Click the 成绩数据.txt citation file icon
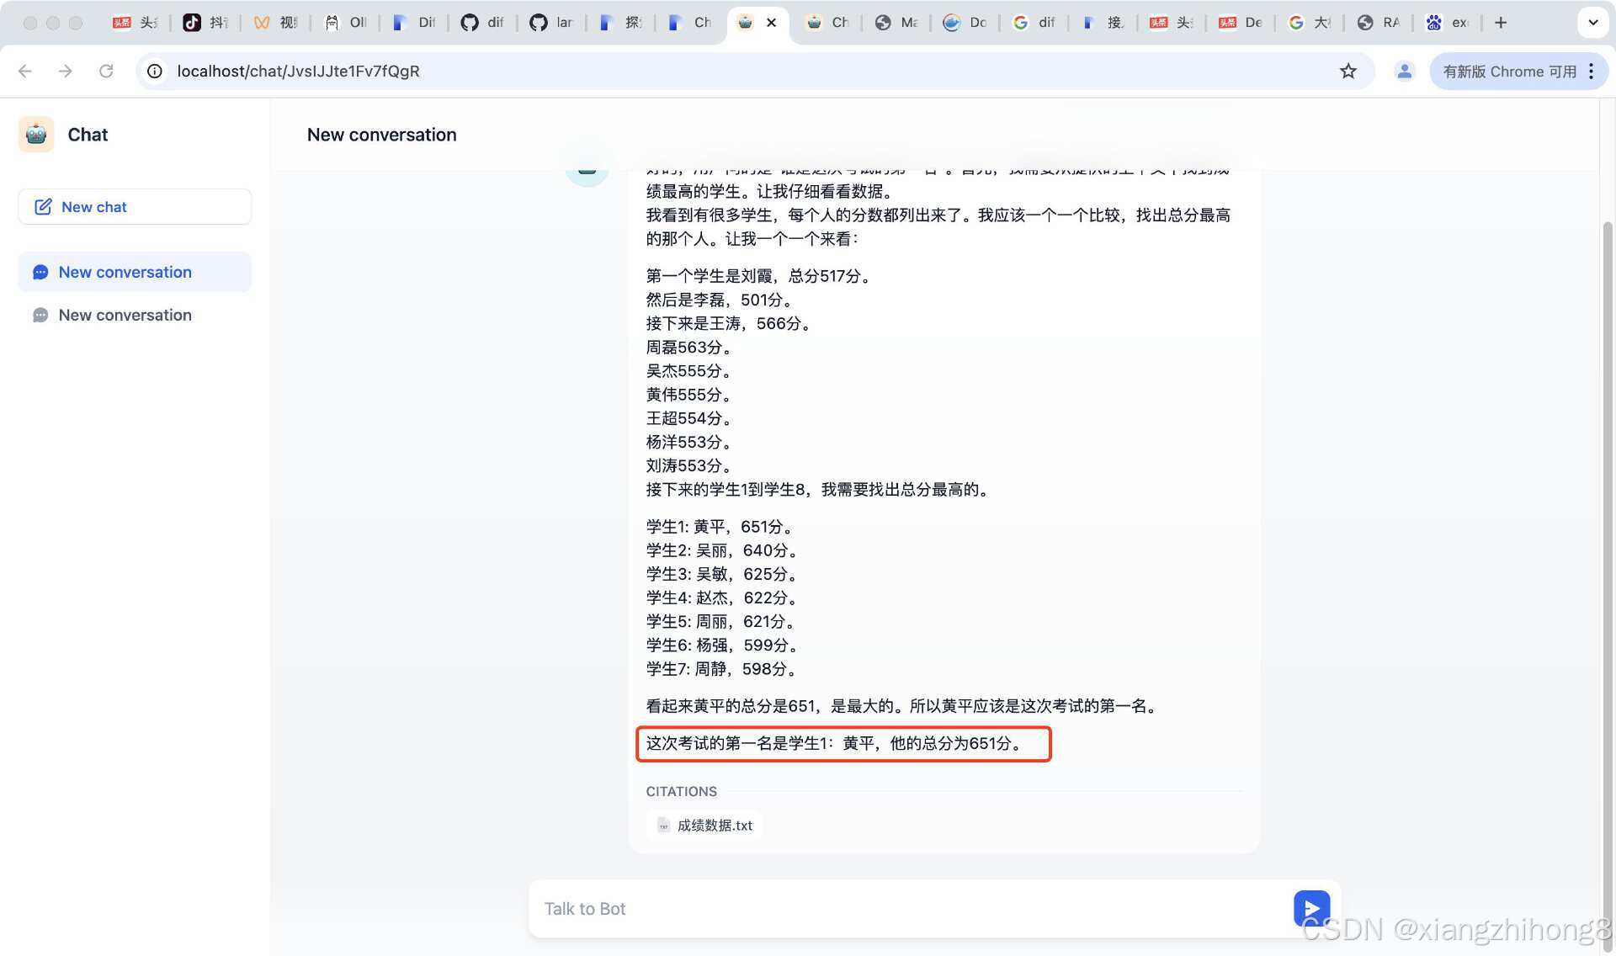 coord(663,826)
